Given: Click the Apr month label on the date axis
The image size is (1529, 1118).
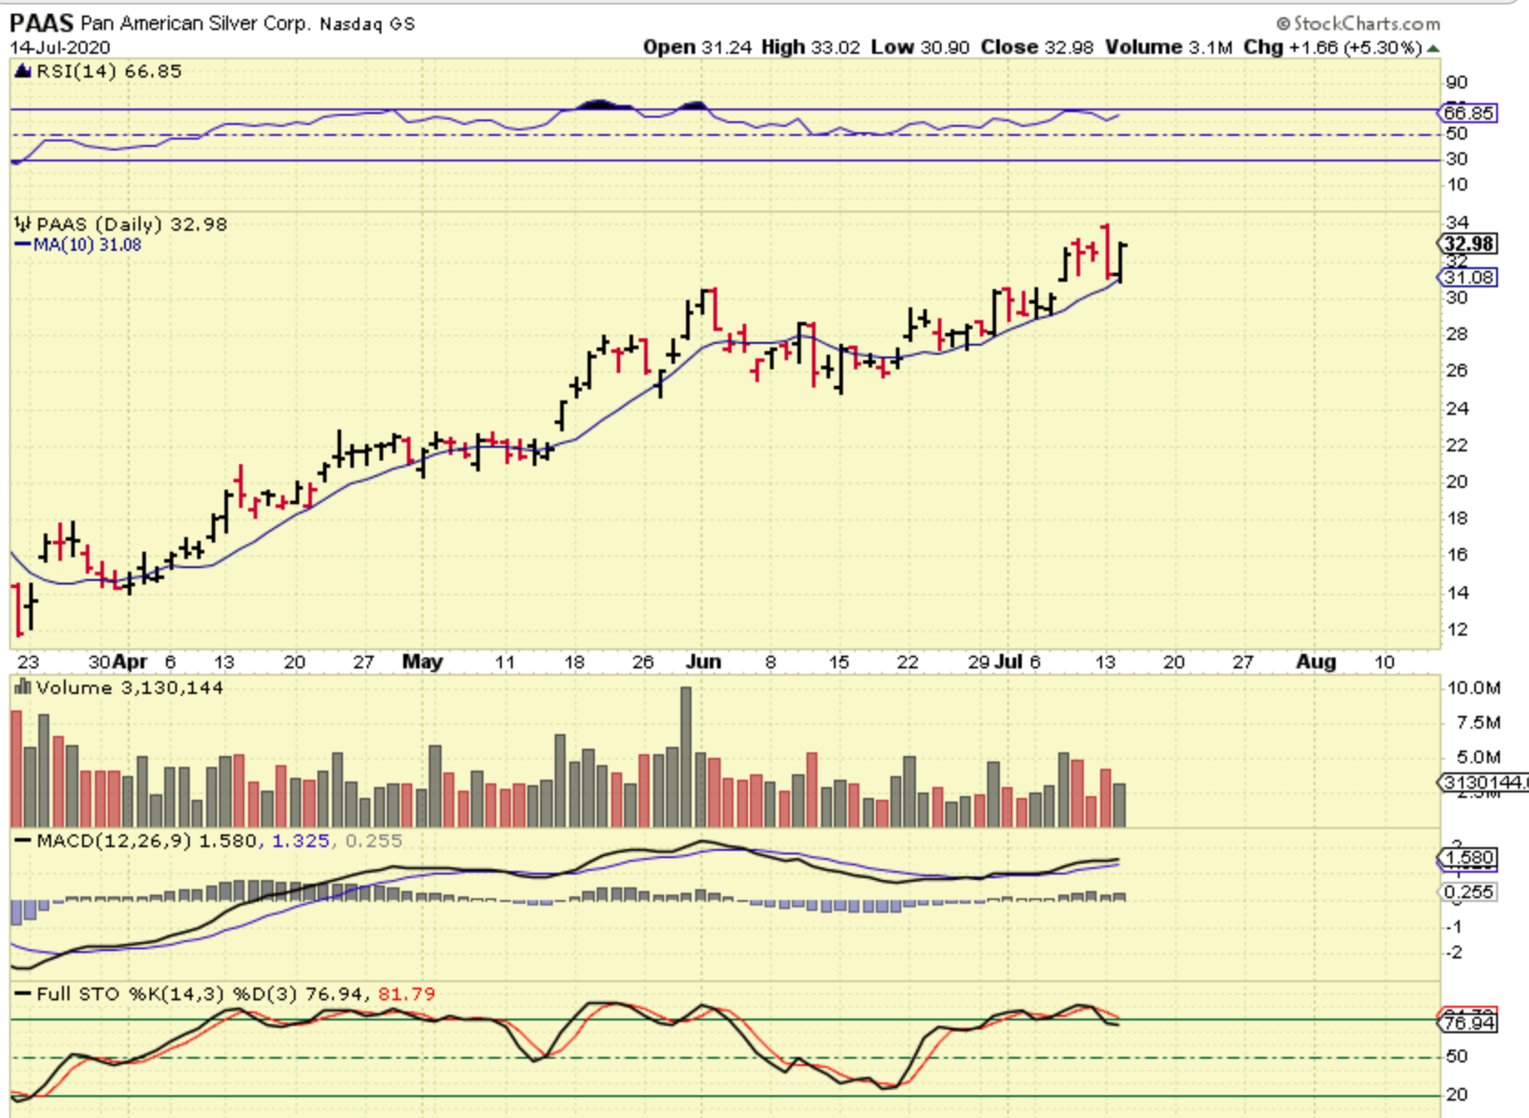Looking at the screenshot, I should tap(130, 662).
